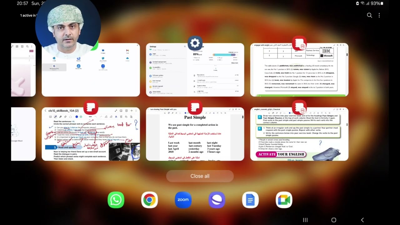
Task: Tap Samsung Notes icon above english_courseb card
Action: [299, 107]
